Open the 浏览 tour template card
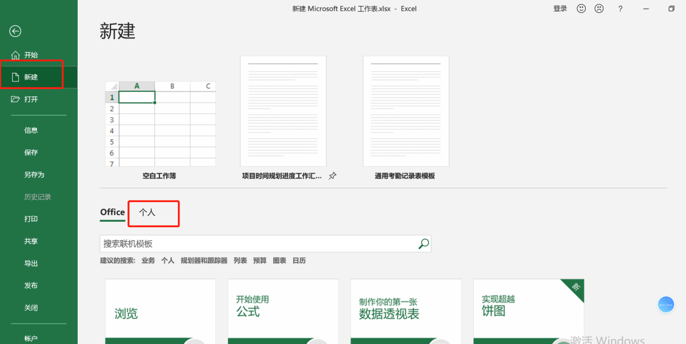The width and height of the screenshot is (686, 344). [160, 311]
